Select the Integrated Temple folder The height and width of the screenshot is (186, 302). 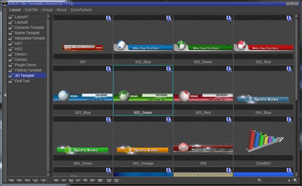click(x=27, y=38)
